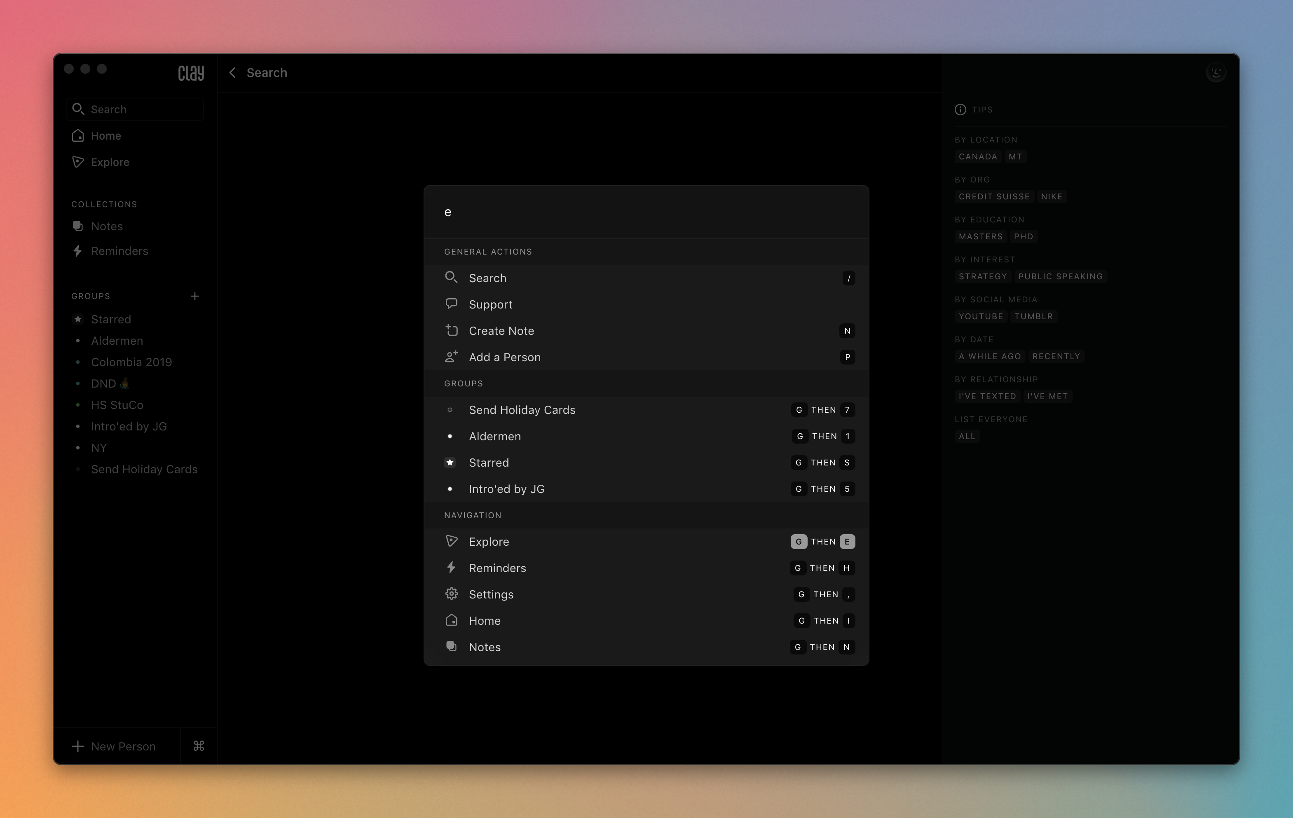Click the CREDIT SUISSE org tag
1293x818 pixels.
point(994,196)
